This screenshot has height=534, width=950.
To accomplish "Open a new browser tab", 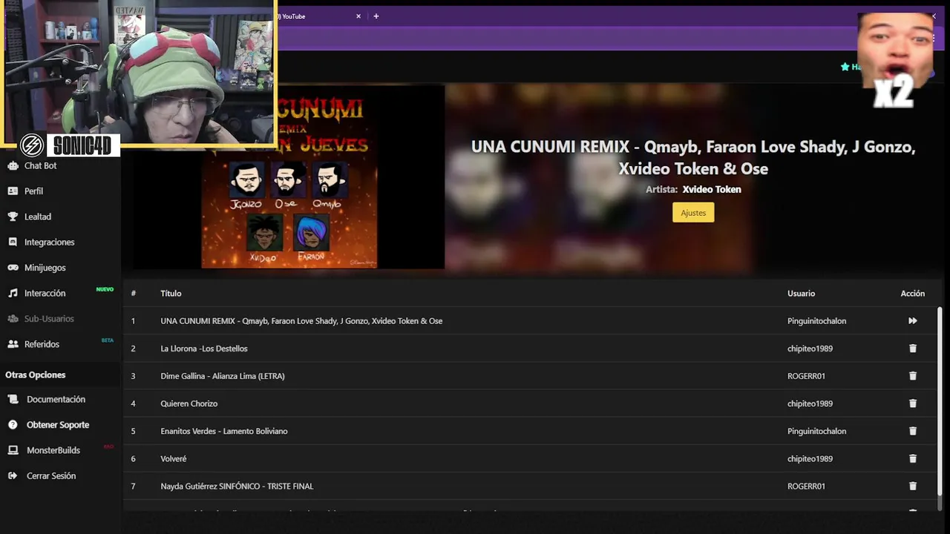I will (376, 16).
